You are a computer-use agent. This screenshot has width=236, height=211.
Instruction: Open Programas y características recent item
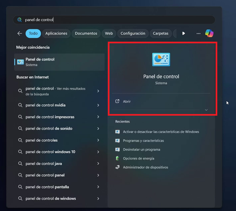[x=144, y=141]
